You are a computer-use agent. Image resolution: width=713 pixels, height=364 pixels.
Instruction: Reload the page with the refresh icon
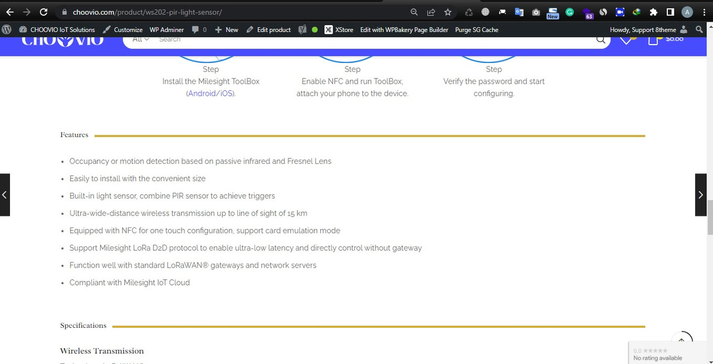coord(44,12)
